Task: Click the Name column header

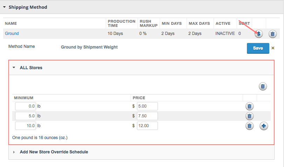Action: coord(11,23)
